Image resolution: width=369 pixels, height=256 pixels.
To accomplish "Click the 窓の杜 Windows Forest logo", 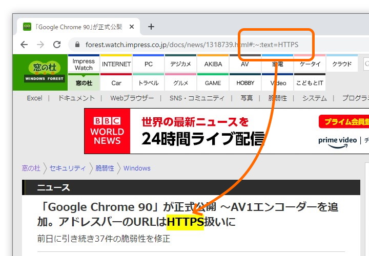I will (40, 72).
